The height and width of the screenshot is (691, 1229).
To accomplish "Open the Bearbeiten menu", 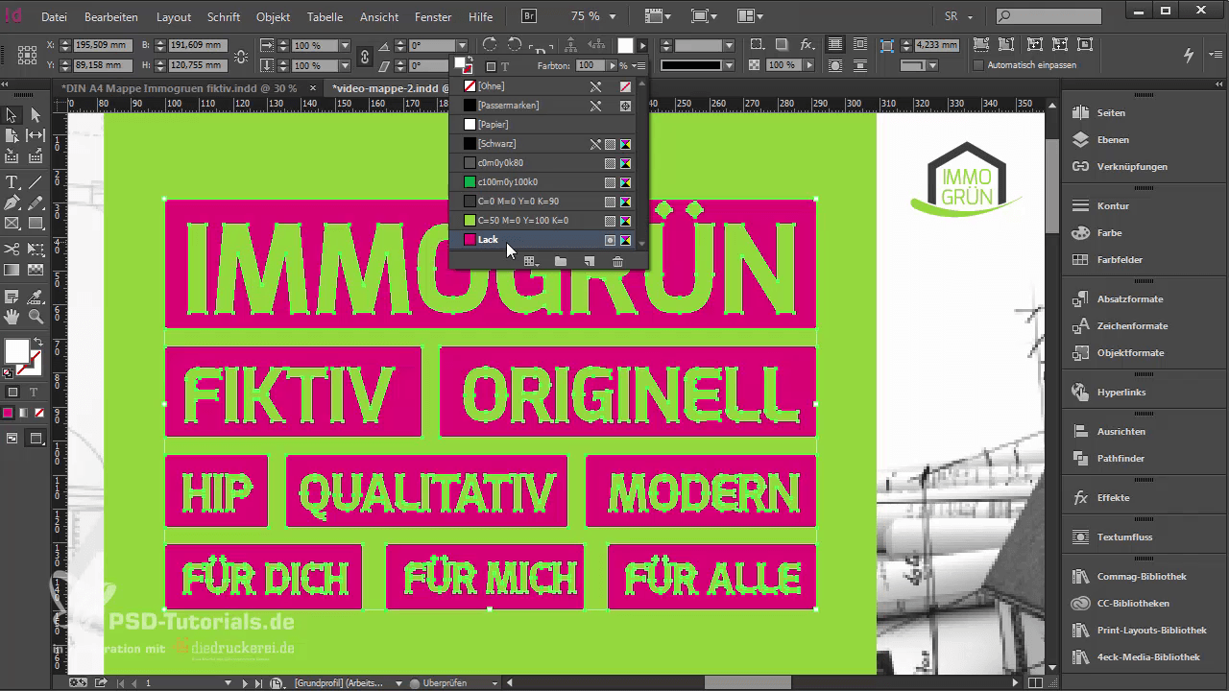I will 110,16.
